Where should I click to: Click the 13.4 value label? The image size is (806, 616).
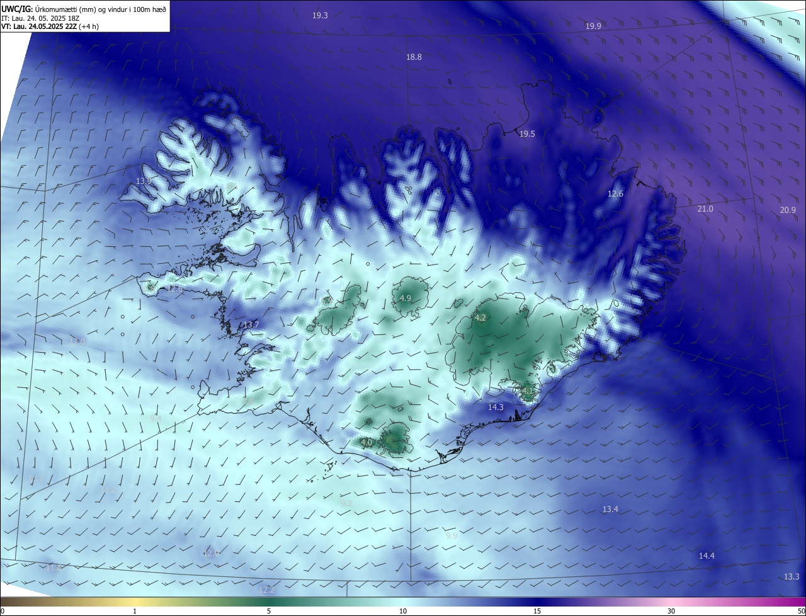[x=610, y=509]
